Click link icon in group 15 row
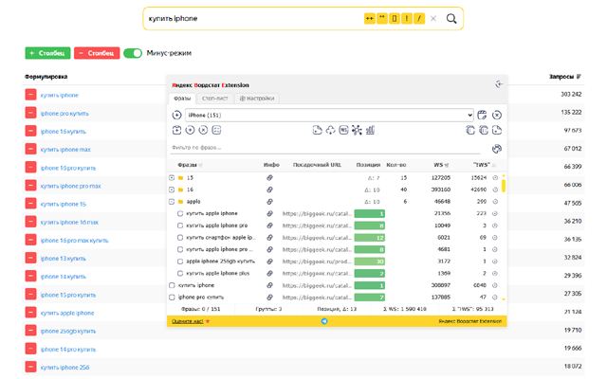Viewport: 607px width, 379px height. 269,178
